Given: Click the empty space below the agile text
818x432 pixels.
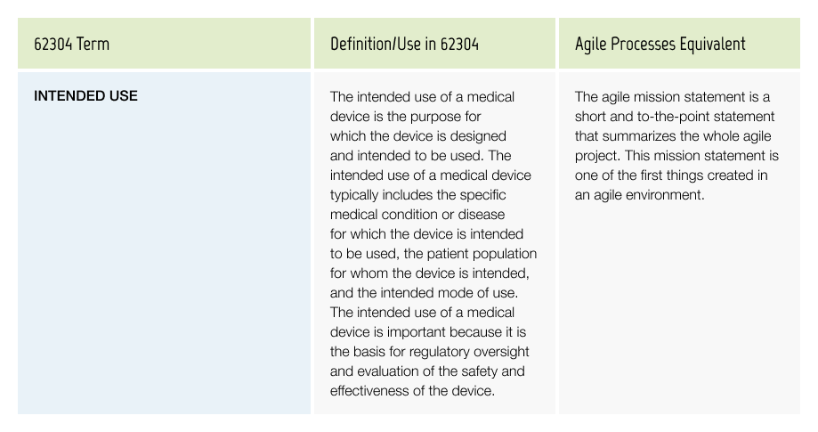Looking at the screenshot, I should (x=679, y=308).
